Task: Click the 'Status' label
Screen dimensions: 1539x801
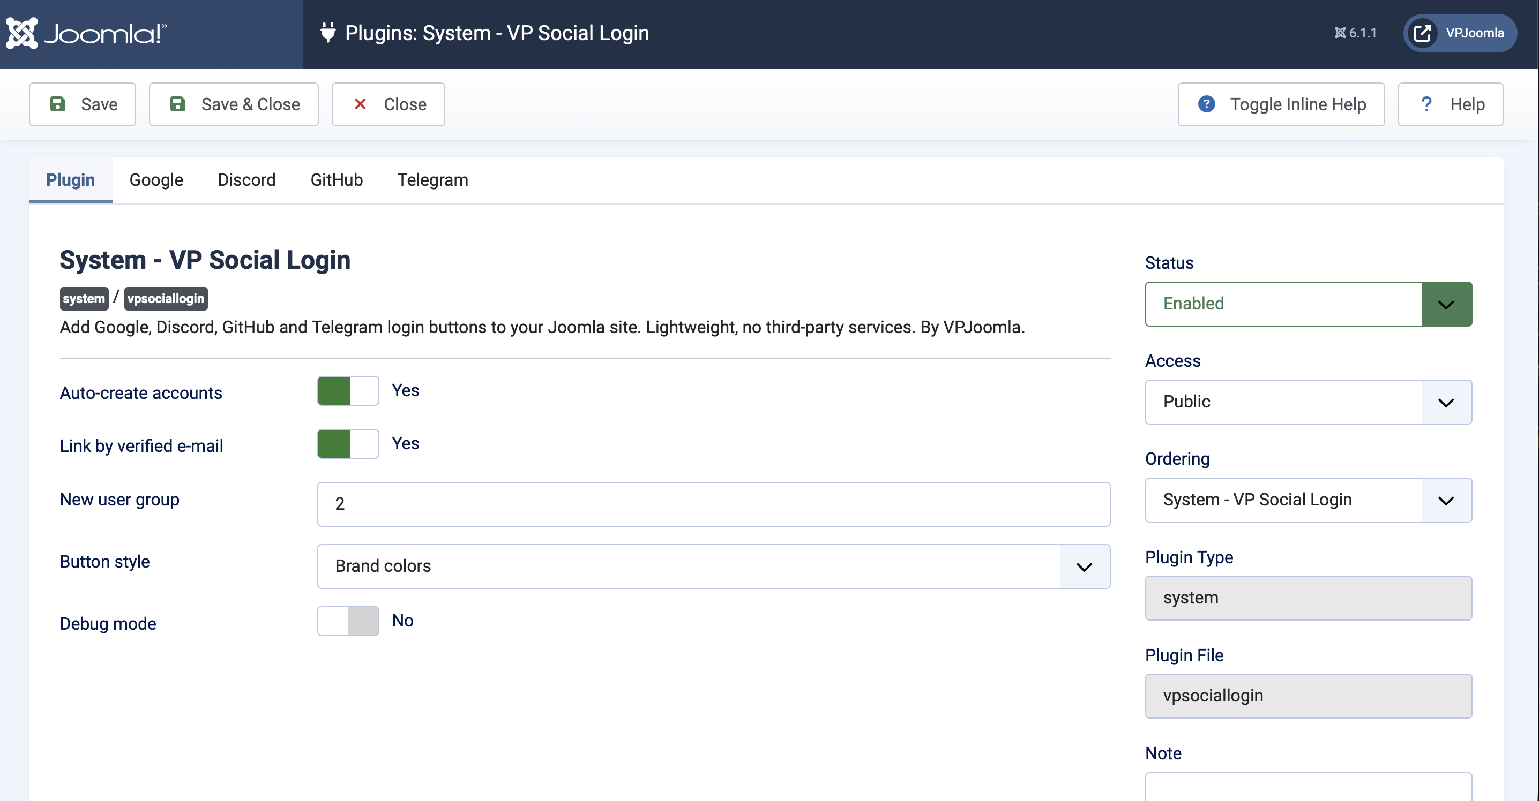Action: pyautogui.click(x=1169, y=262)
